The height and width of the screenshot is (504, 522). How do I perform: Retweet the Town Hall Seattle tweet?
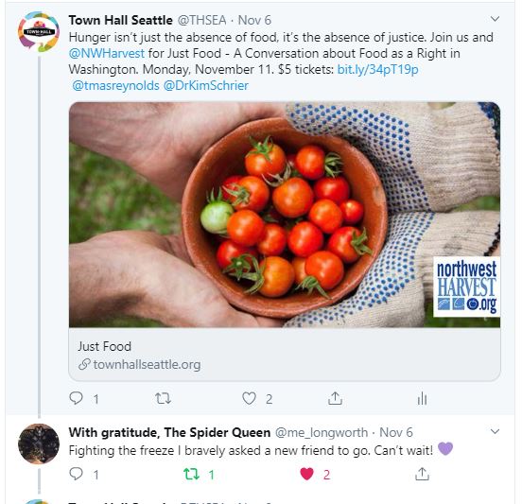click(163, 398)
